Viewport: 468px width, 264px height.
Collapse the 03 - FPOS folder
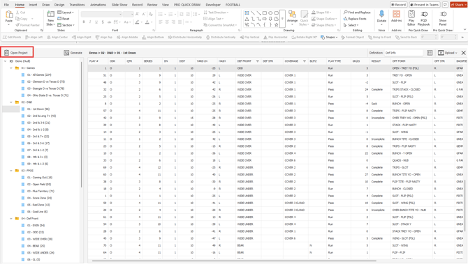click(x=11, y=171)
